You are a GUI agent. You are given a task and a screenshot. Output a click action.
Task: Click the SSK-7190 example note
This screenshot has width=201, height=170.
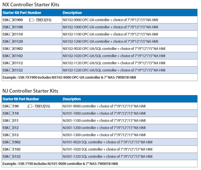(60, 164)
